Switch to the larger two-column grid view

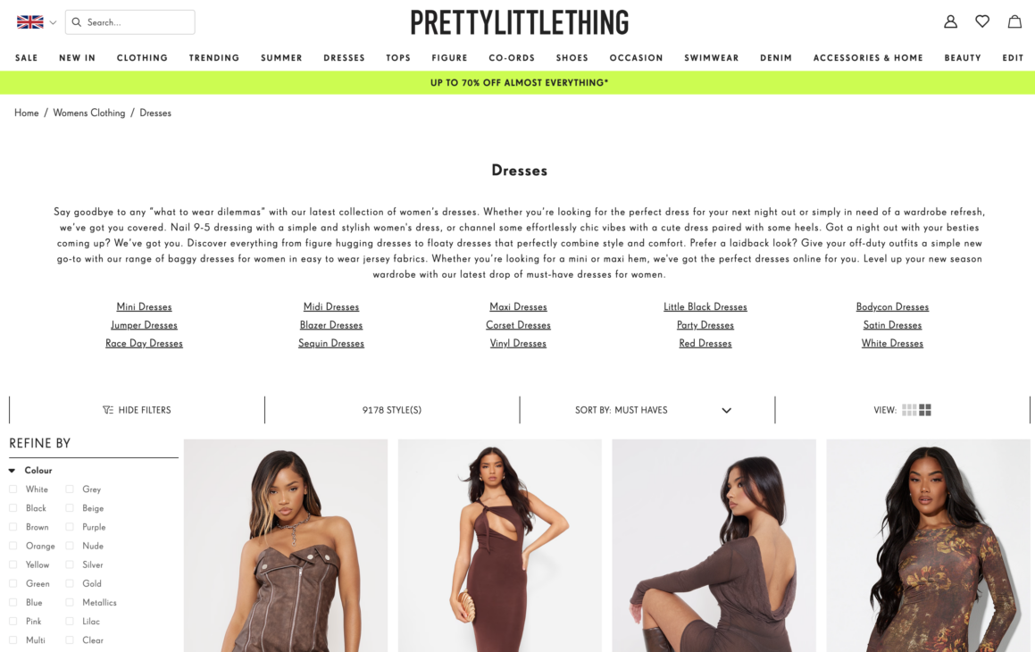click(925, 410)
